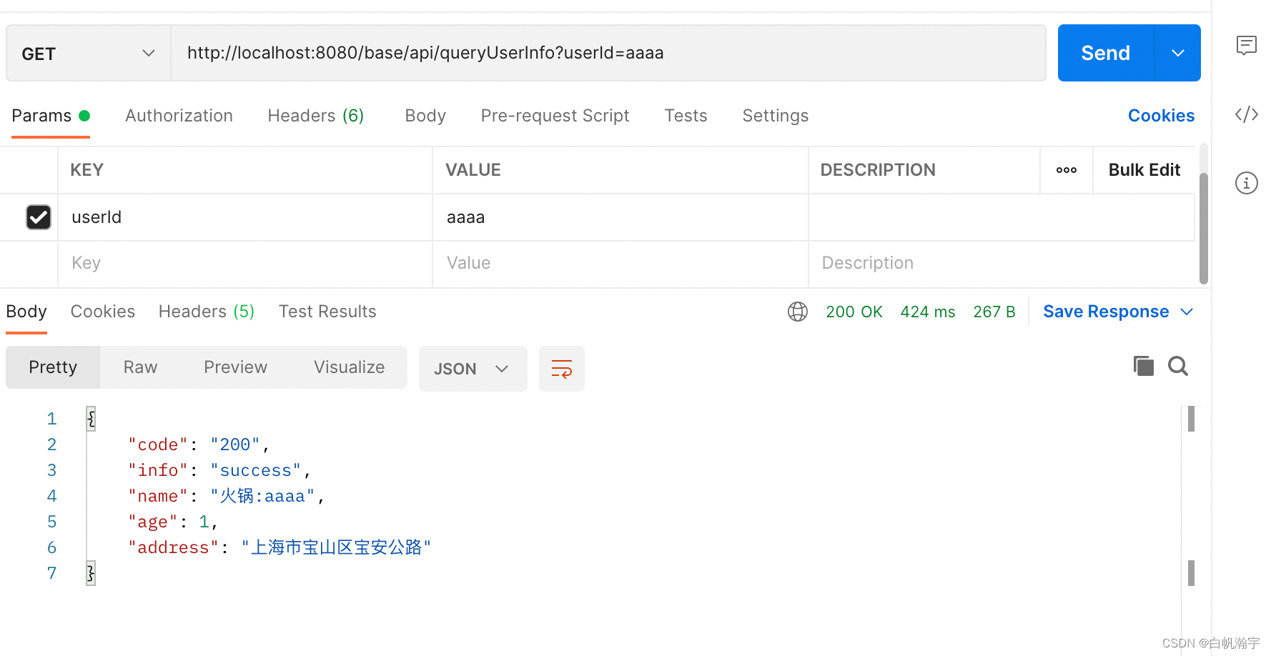Switch to the Params tab
The height and width of the screenshot is (656, 1271).
(50, 116)
